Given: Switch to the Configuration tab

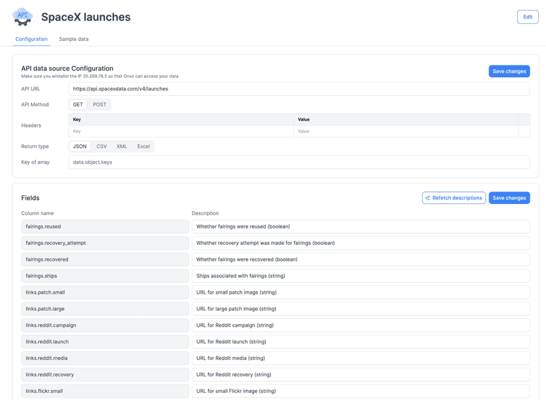Looking at the screenshot, I should click(31, 39).
